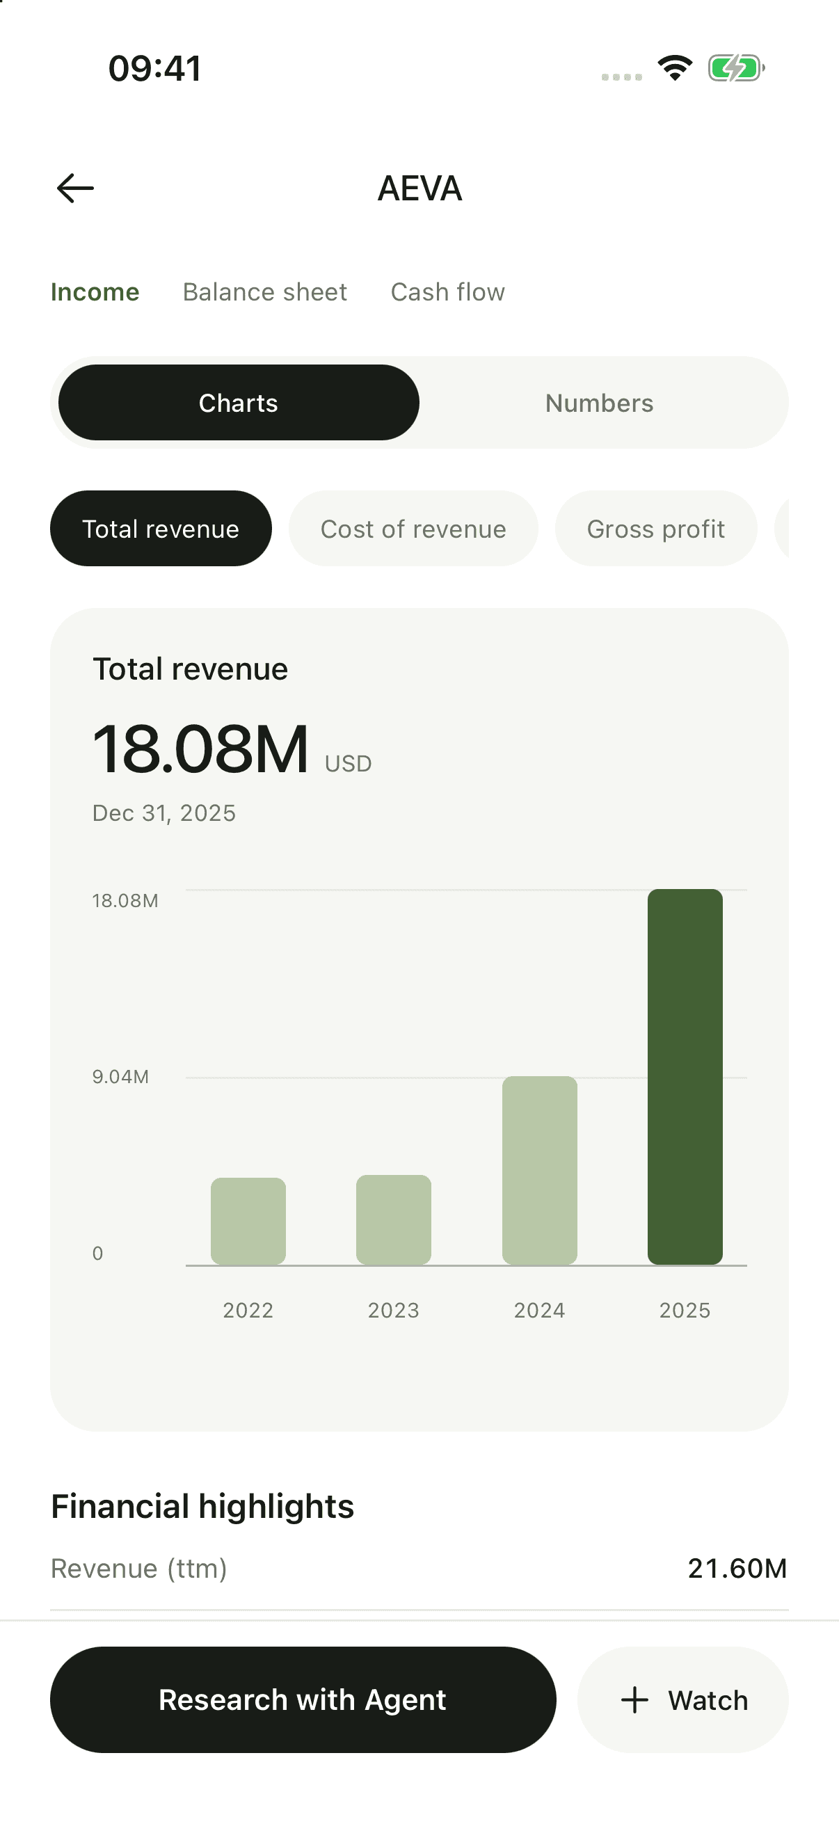This screenshot has height=1824, width=839.
Task: Tap the Watch button
Action: click(683, 1699)
